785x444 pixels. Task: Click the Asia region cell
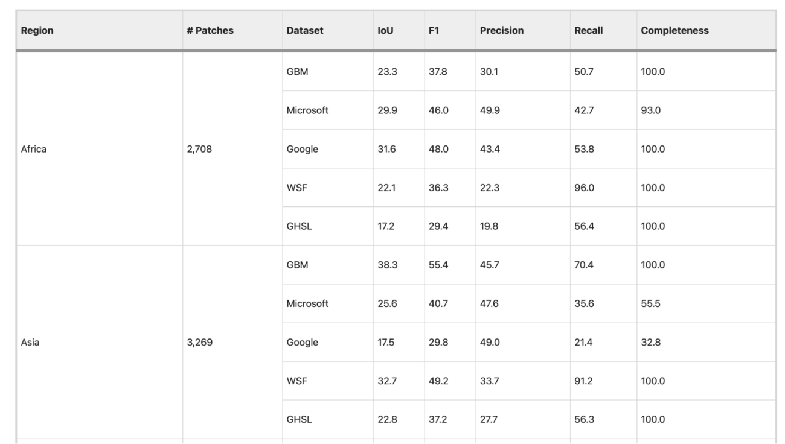30,342
